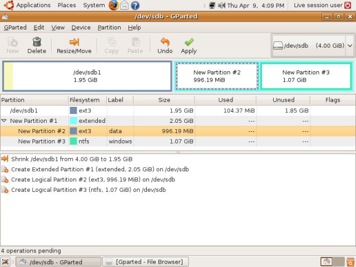Click the Shrink operation arrow icon
356x267 pixels.
(5, 159)
